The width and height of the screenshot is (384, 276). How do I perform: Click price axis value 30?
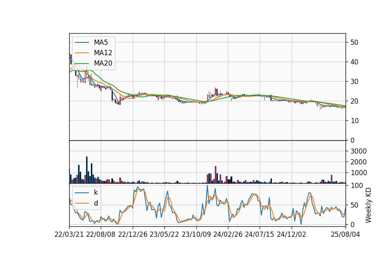(354, 82)
